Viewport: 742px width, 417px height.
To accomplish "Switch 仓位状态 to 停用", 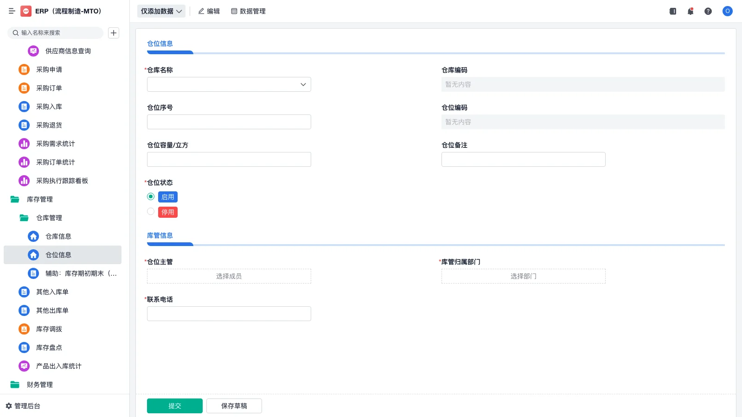I will 150,211.
